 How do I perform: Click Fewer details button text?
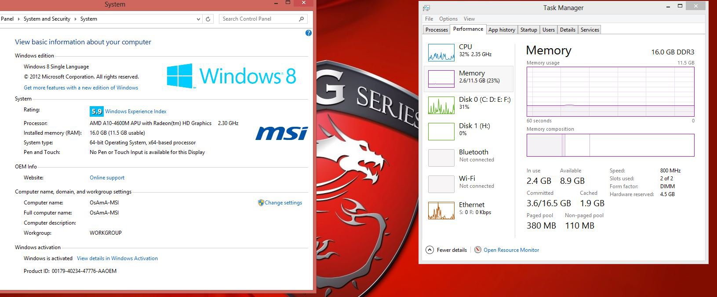[452, 250]
